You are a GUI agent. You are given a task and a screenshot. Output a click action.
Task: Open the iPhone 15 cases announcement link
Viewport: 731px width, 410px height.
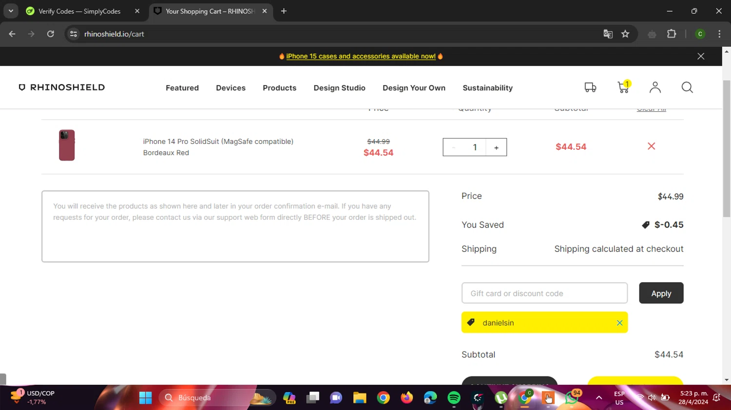361,56
